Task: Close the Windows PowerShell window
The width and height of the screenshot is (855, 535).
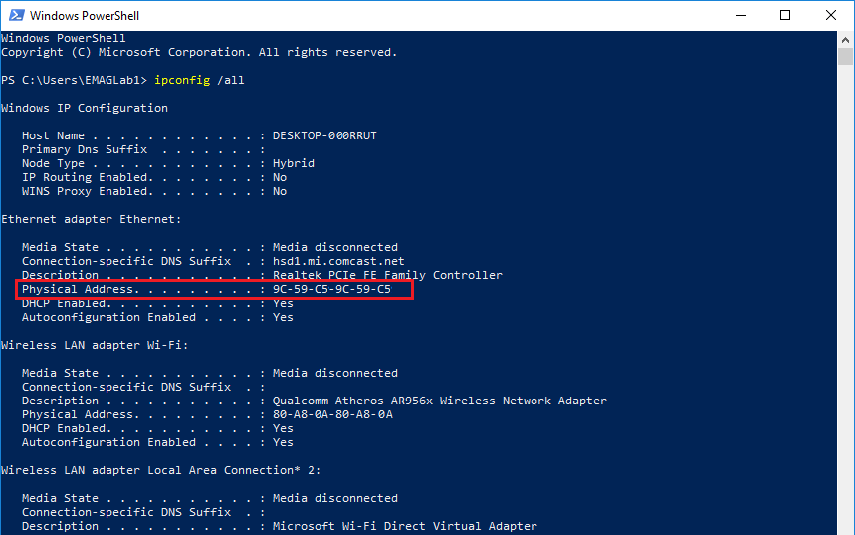Action: click(830, 15)
